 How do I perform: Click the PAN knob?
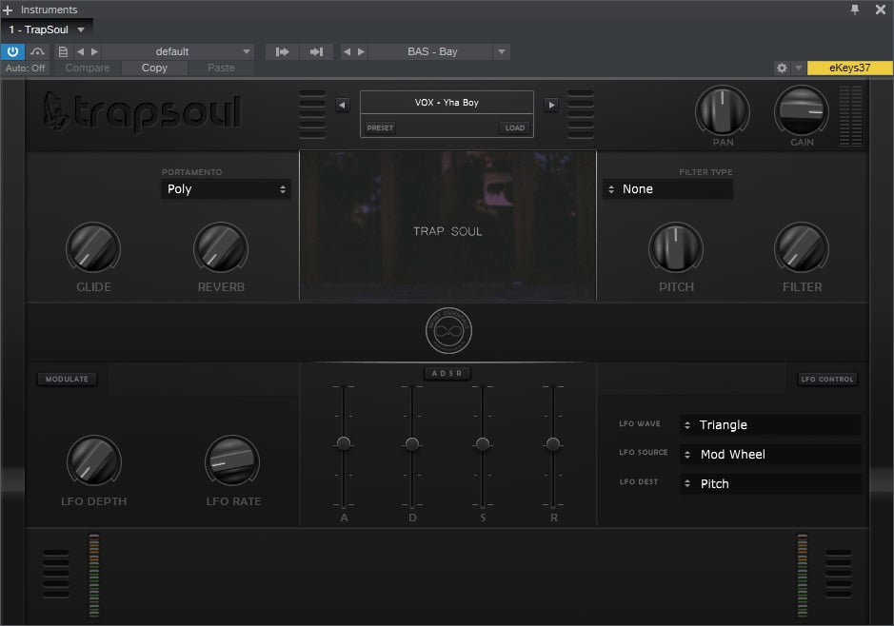point(723,111)
